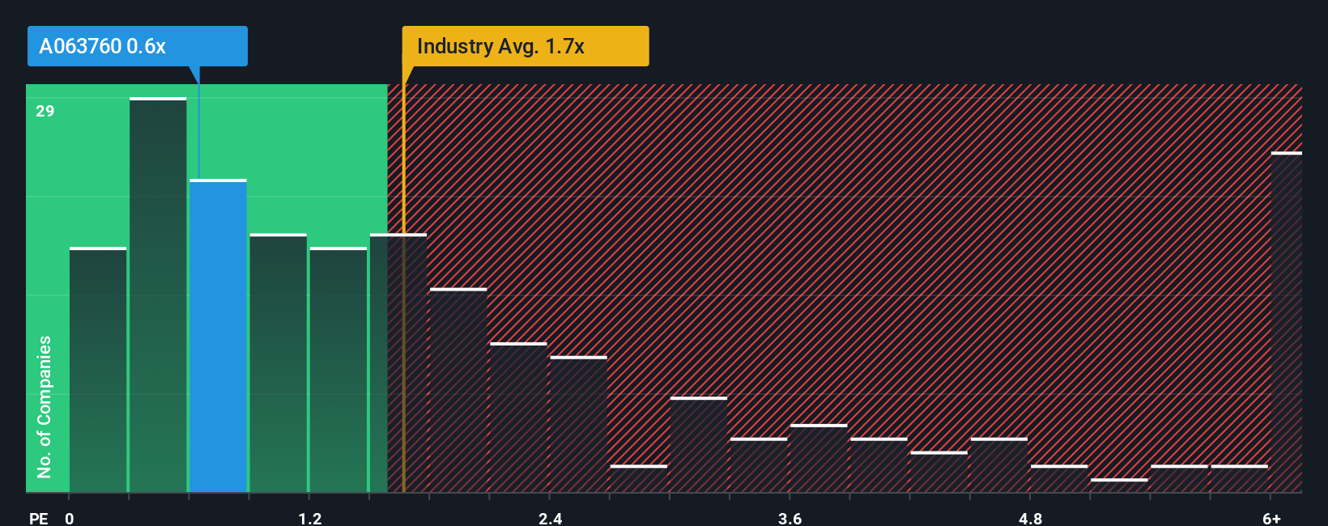Click the 4.8 x-axis tick label
The width and height of the screenshot is (1328, 526).
tap(1030, 518)
